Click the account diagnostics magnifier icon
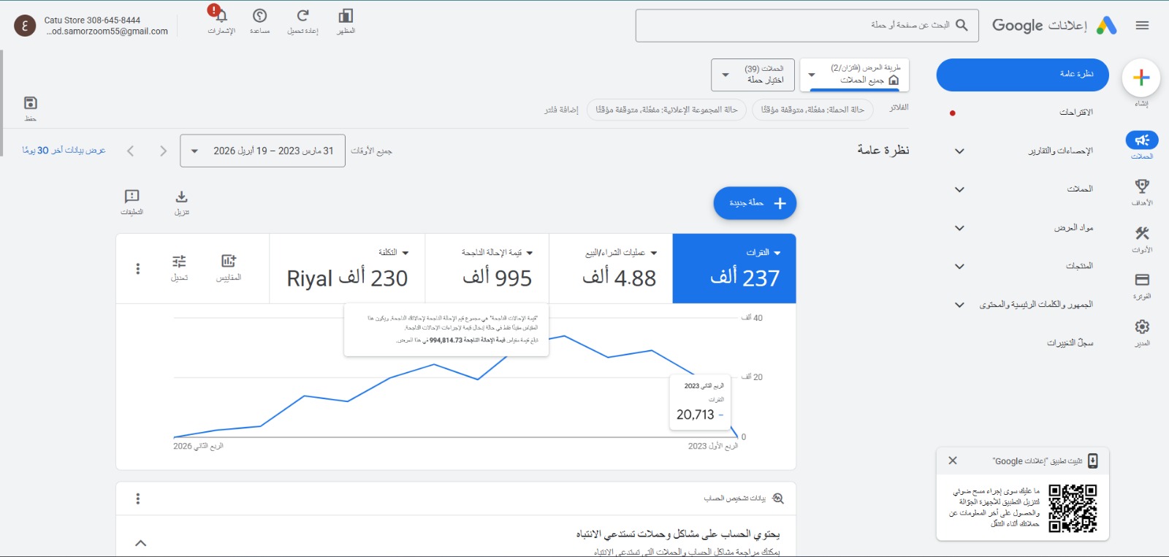The image size is (1169, 557). [x=778, y=499]
